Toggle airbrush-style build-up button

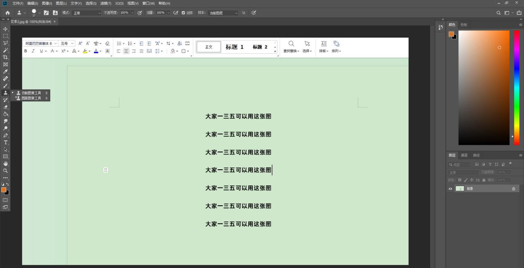pos(176,13)
